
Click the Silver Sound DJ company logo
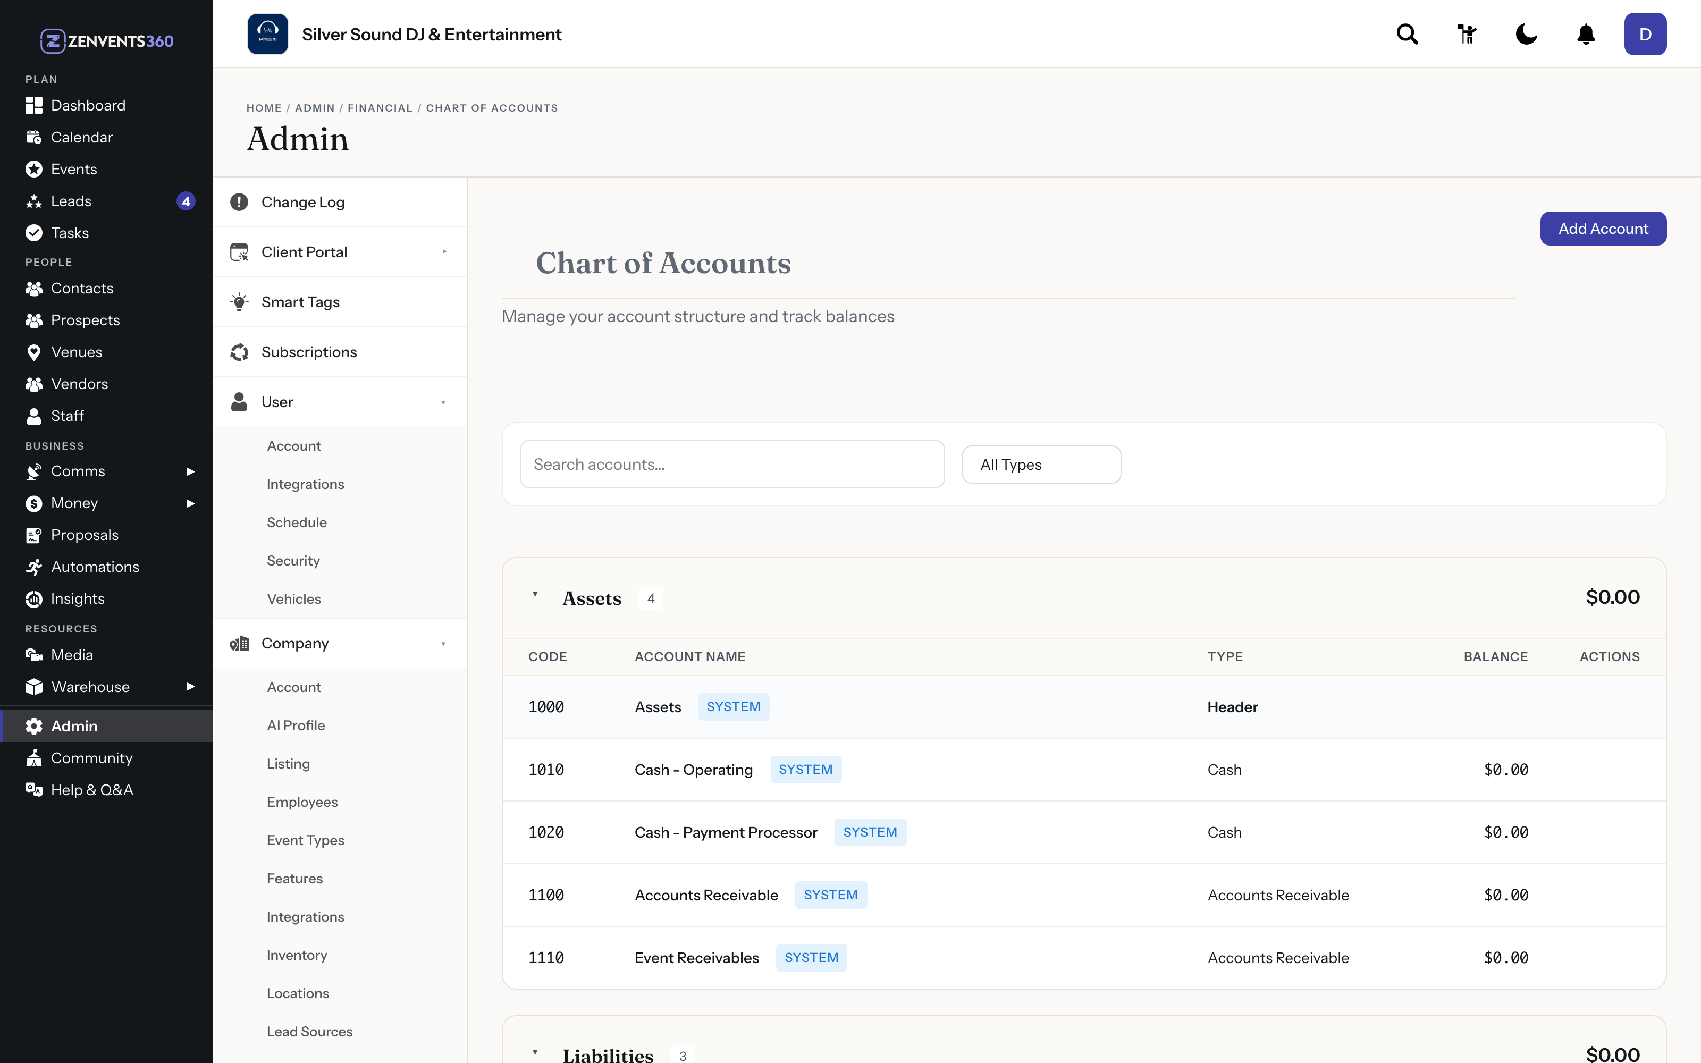tap(268, 33)
